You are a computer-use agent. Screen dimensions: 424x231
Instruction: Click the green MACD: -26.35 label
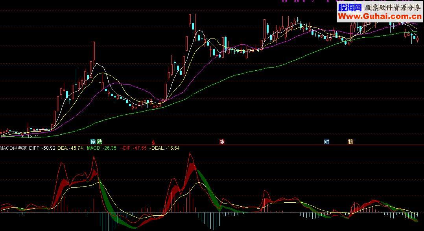(101, 148)
